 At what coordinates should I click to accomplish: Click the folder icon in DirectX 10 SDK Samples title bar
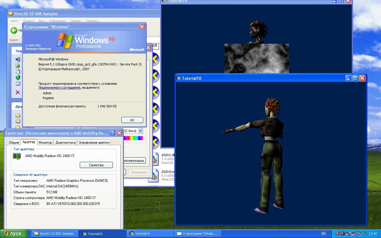(x=11, y=13)
